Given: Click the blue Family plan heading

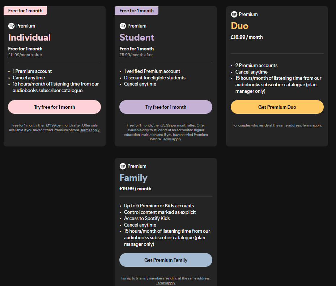Looking at the screenshot, I should tap(133, 178).
